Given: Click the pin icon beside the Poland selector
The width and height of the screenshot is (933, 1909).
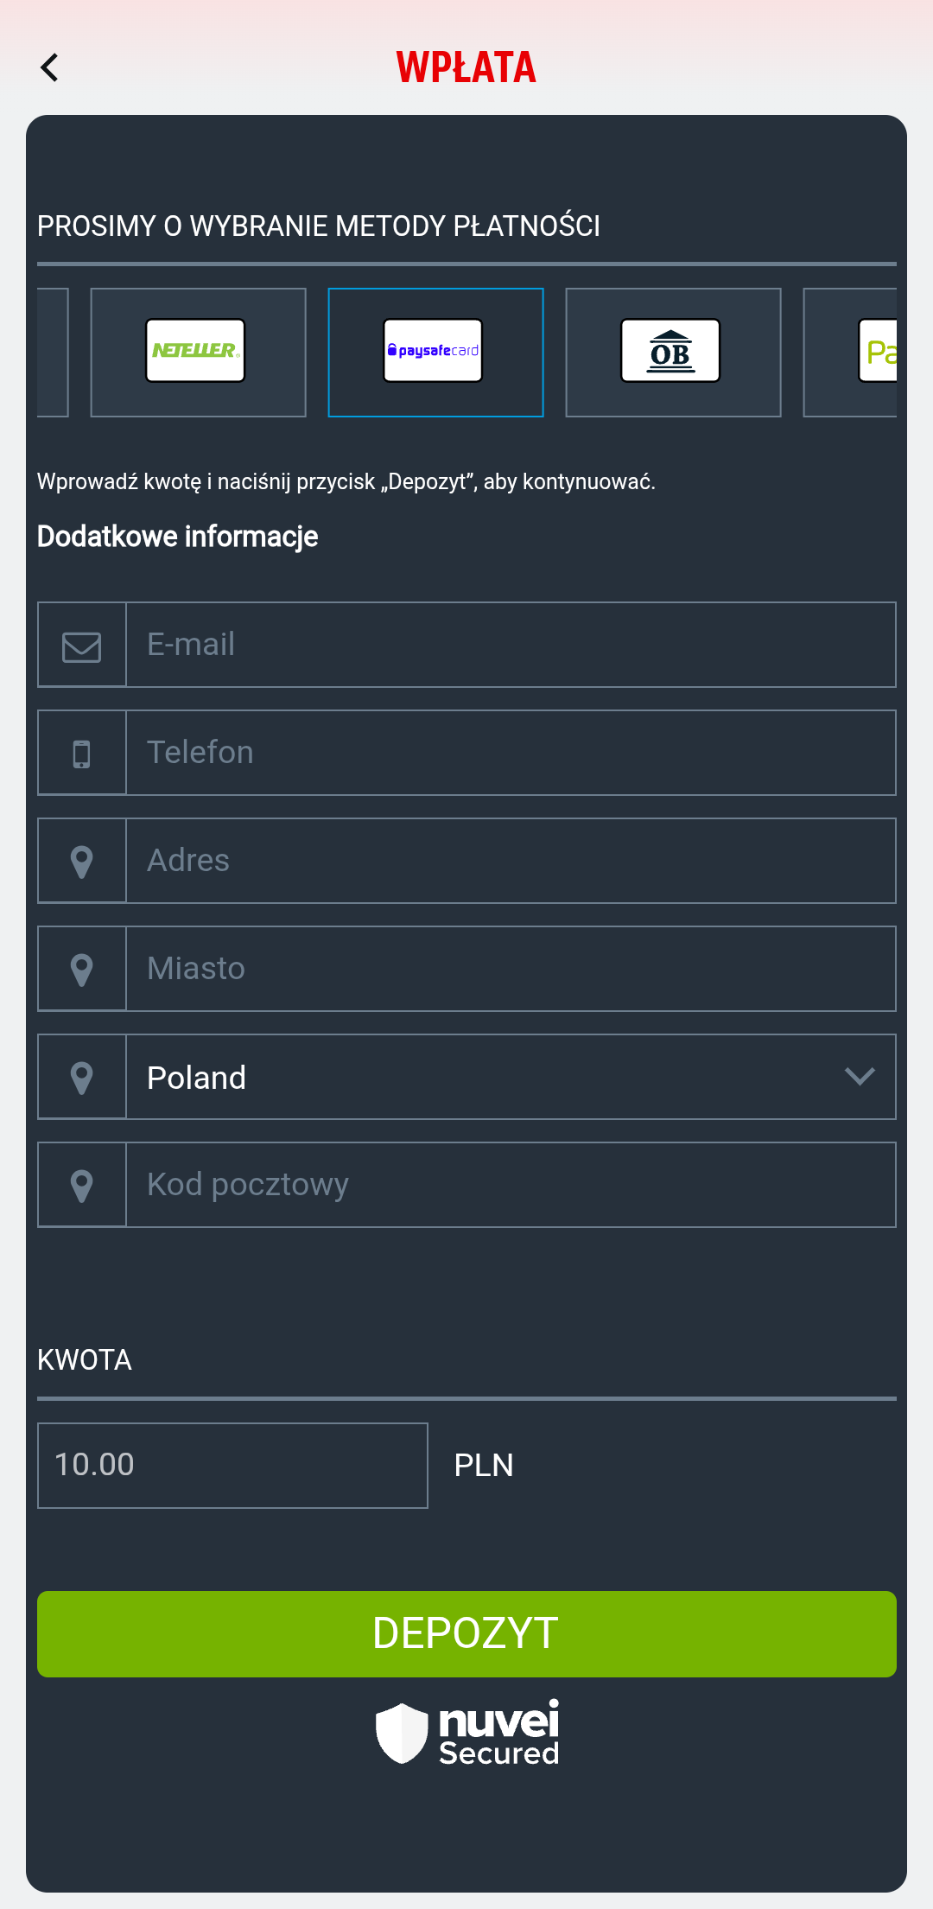Looking at the screenshot, I should 82,1078.
